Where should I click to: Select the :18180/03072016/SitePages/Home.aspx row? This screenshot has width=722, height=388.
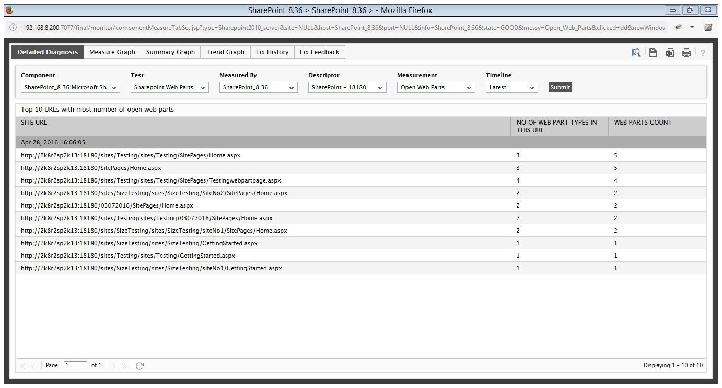pos(361,205)
